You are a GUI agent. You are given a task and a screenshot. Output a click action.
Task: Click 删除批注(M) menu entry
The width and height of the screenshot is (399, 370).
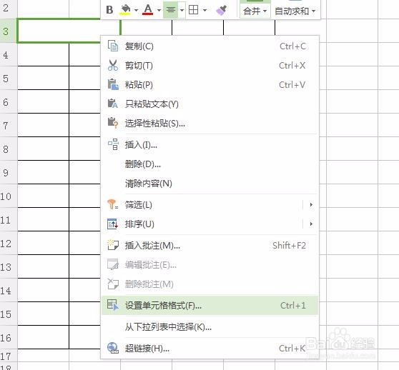(210, 284)
